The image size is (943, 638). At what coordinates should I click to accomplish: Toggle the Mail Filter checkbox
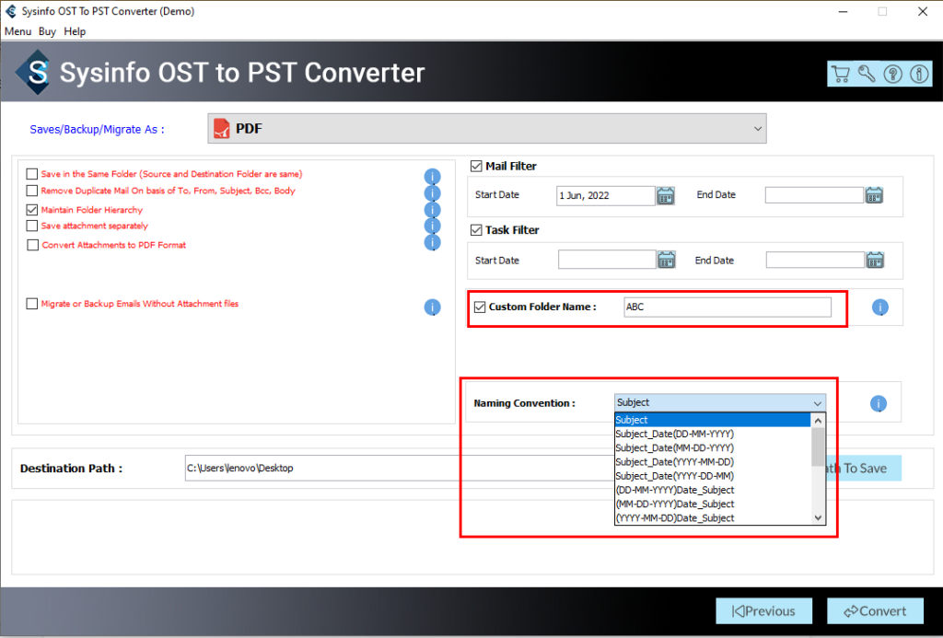[476, 166]
